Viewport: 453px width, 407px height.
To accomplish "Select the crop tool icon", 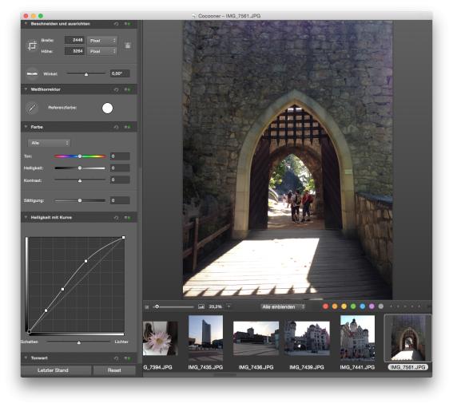I will 32,45.
